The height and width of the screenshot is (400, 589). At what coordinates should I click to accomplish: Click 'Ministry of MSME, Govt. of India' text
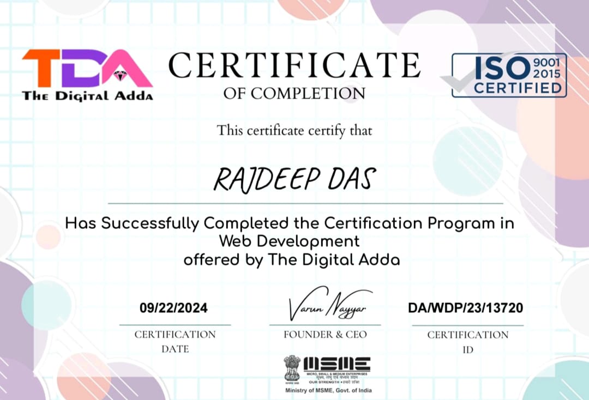329,391
